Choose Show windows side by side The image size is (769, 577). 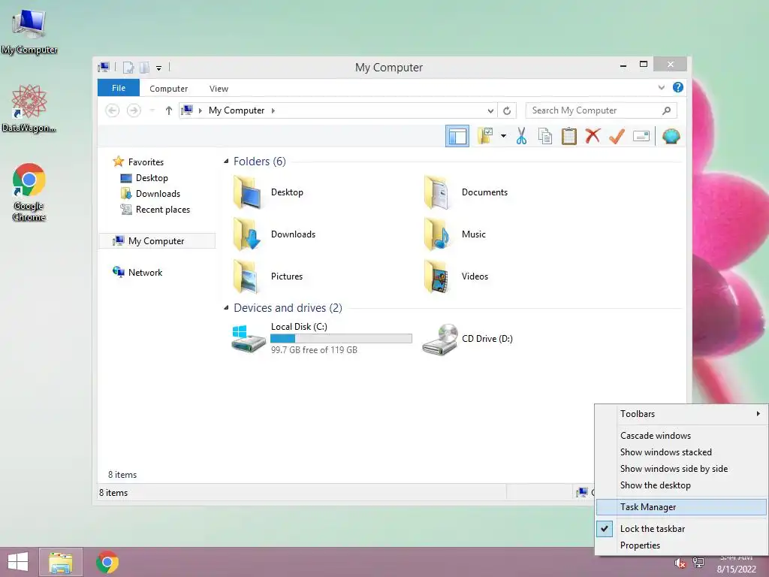point(681,469)
